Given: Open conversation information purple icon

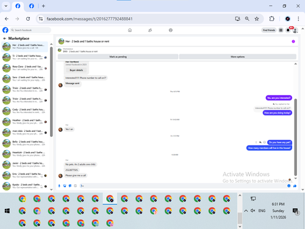Looking at the screenshot, I should point(293,42).
